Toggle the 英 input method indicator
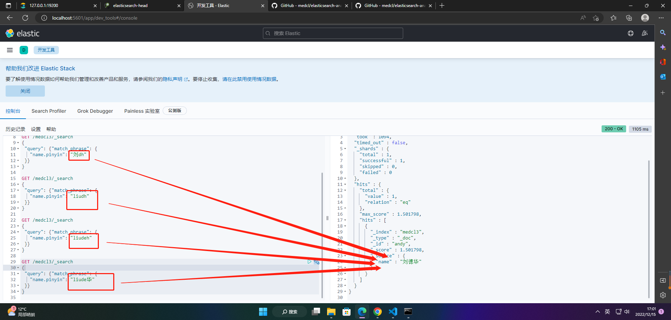This screenshot has width=671, height=320. click(608, 312)
